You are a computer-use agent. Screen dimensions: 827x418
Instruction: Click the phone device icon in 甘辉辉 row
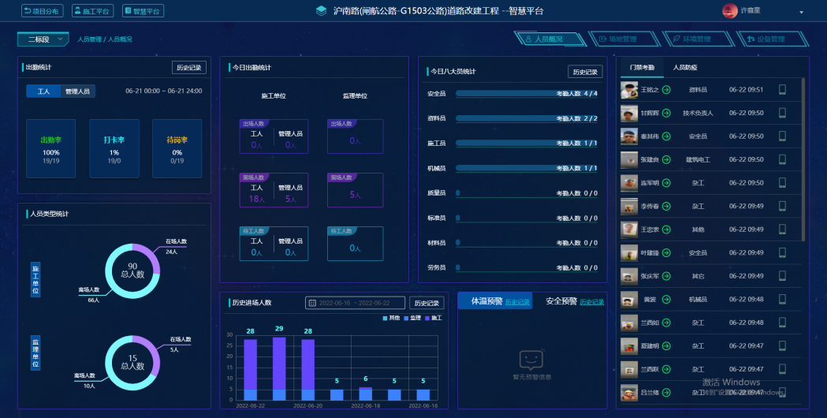pyautogui.click(x=782, y=113)
